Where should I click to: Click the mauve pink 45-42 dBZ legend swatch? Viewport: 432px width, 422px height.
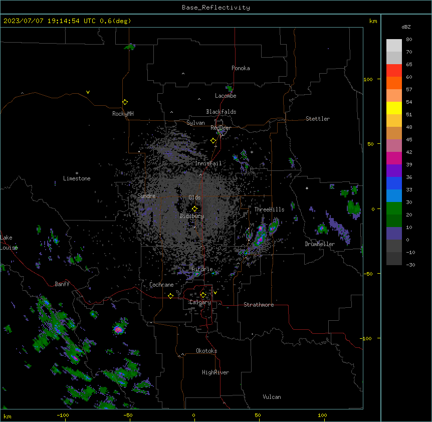[x=394, y=145]
